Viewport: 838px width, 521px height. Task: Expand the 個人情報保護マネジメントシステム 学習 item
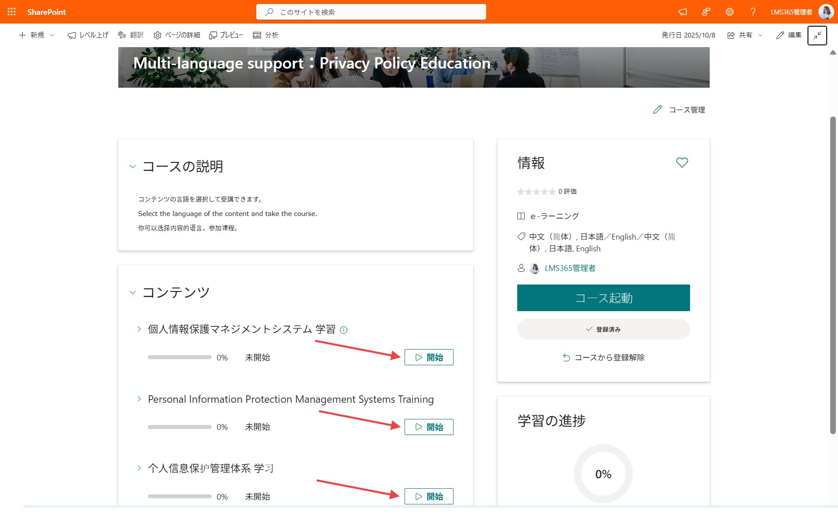pyautogui.click(x=139, y=329)
